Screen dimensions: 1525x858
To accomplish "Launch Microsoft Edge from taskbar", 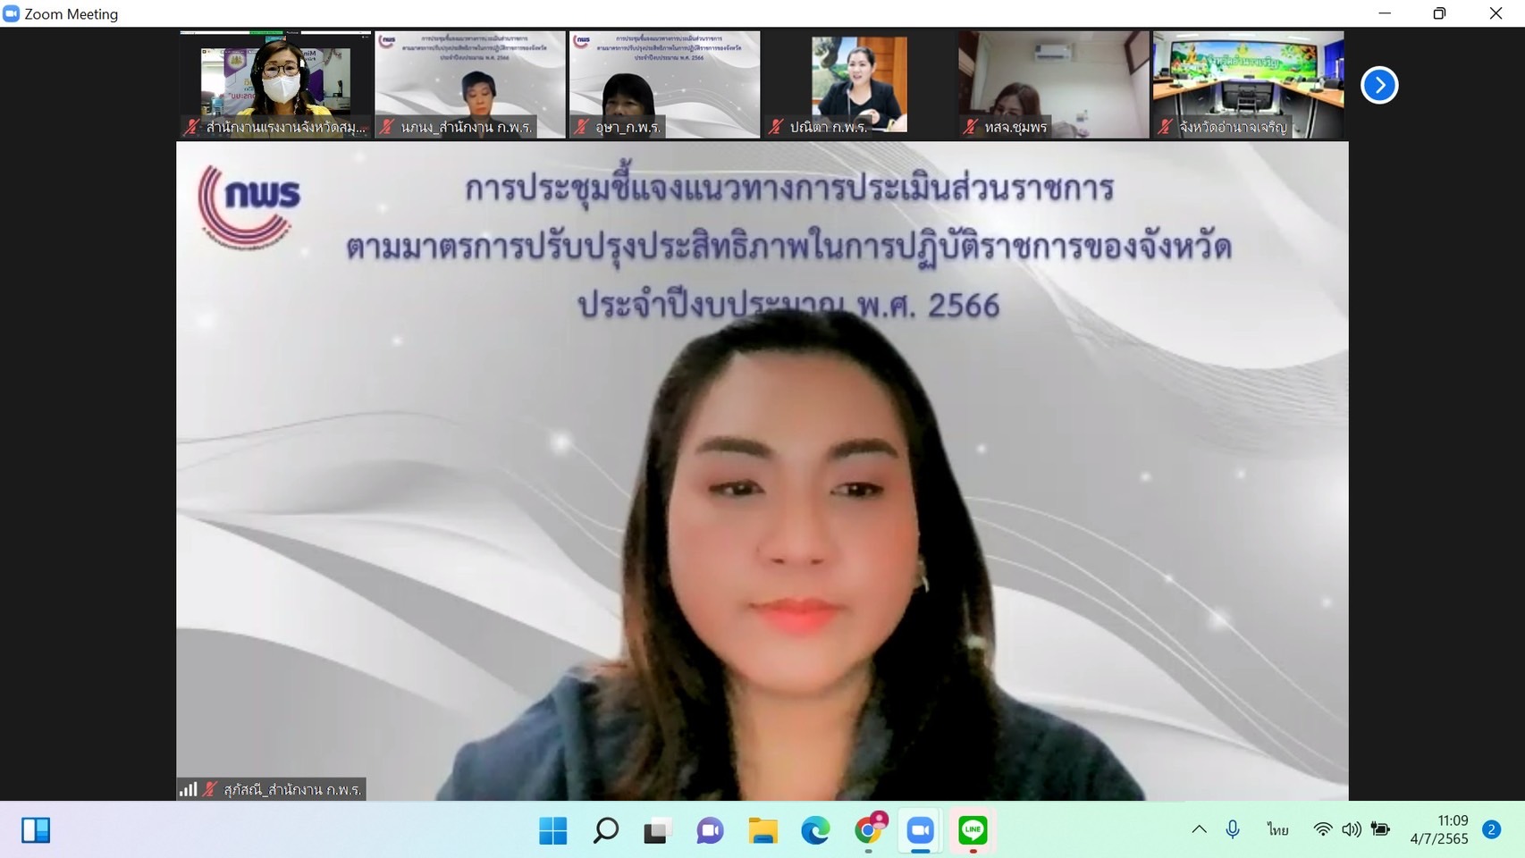I will click(x=814, y=830).
